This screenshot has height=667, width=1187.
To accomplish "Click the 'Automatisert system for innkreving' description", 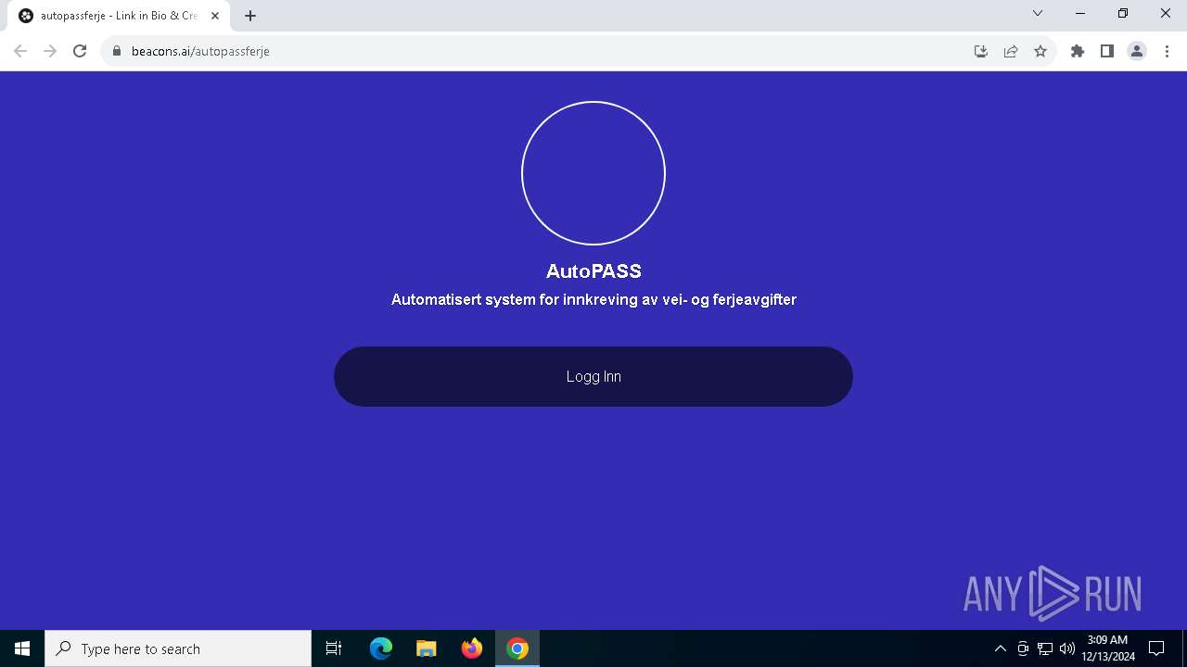I will [x=593, y=299].
